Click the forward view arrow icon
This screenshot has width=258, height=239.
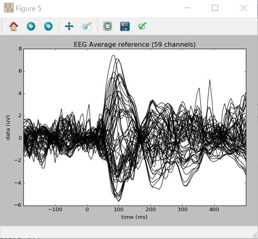pos(48,27)
